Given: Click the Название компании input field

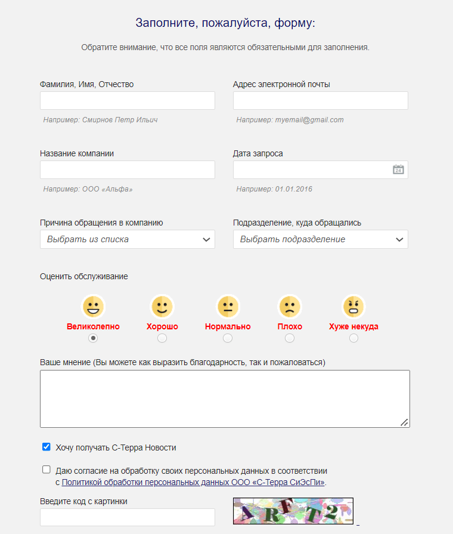Looking at the screenshot, I should 128,169.
